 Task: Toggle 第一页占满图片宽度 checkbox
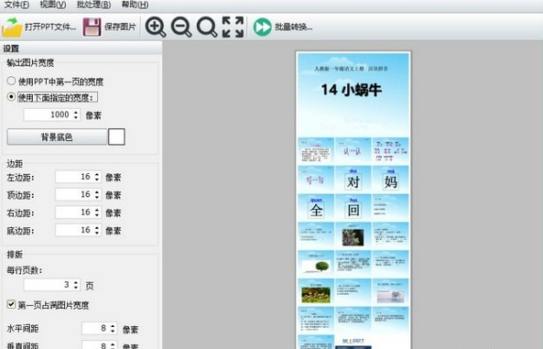(x=11, y=304)
